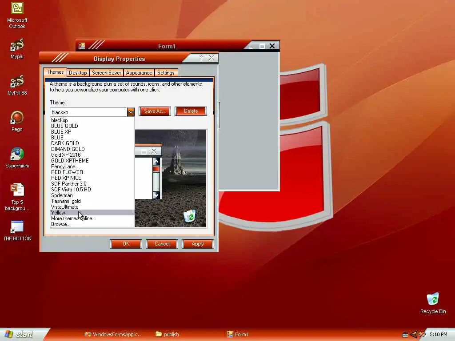This screenshot has height=341, width=455.
Task: Open the Desktop tab
Action: (78, 72)
